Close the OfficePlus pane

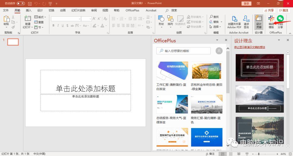226,40
